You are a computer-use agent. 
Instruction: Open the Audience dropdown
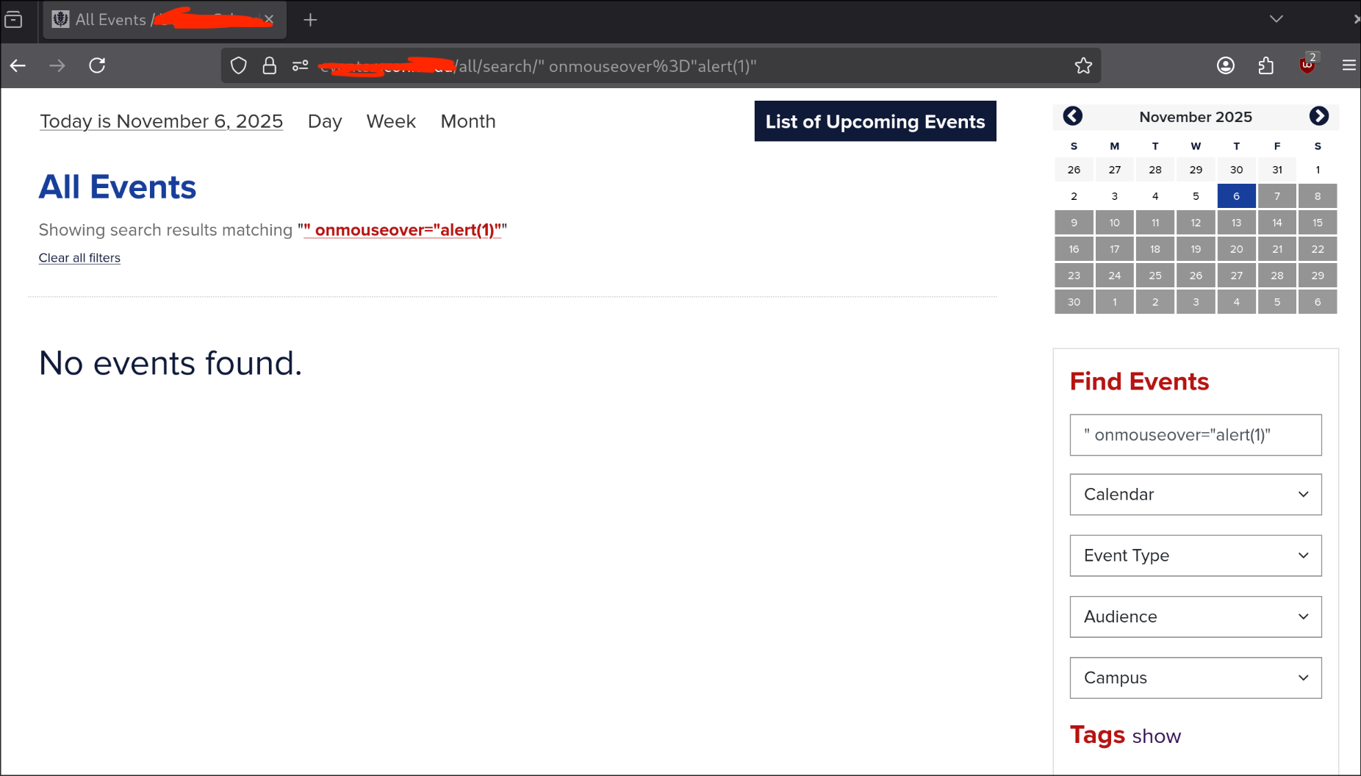tap(1195, 617)
